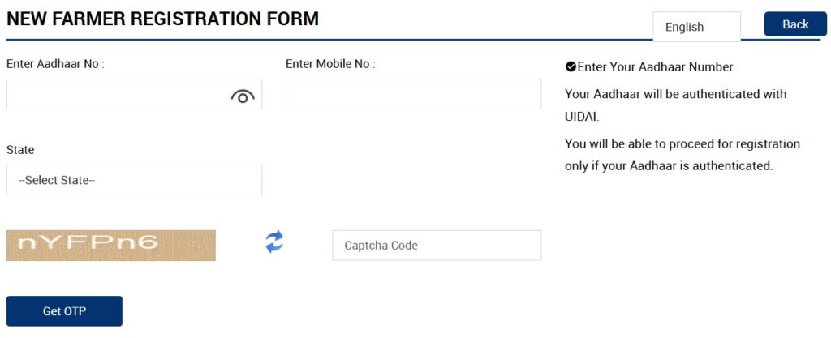Click the New Farmer Registration Form heading
Image resolution: width=831 pixels, height=338 pixels.
pyautogui.click(x=162, y=19)
